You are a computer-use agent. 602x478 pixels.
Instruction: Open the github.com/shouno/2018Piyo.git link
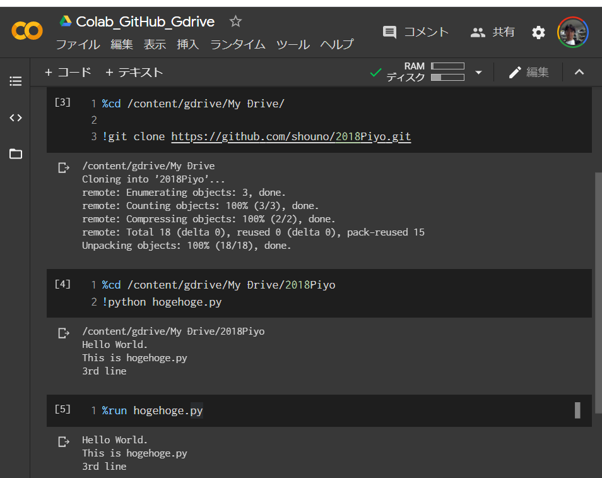pyautogui.click(x=291, y=137)
